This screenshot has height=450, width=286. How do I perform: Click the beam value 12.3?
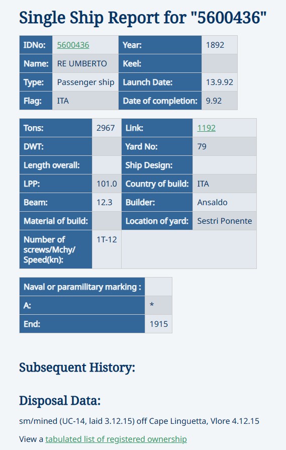tap(107, 202)
